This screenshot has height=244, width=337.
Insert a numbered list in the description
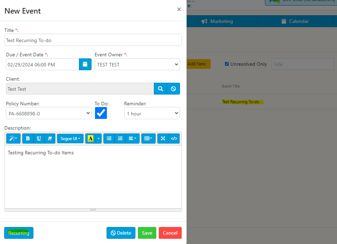(x=120, y=138)
